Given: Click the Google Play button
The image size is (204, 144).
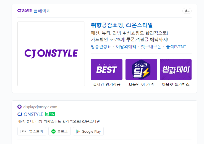Looking at the screenshot, I should click(x=88, y=131).
